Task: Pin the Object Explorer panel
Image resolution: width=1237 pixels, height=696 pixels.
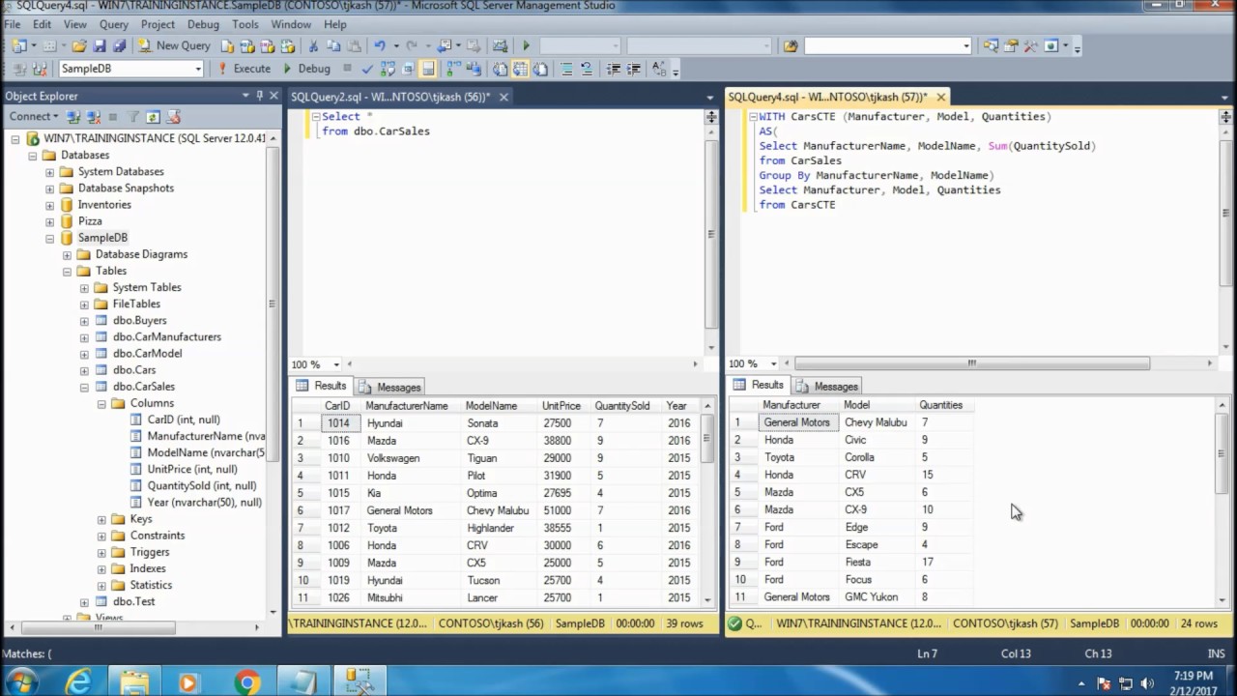Action: tap(259, 96)
